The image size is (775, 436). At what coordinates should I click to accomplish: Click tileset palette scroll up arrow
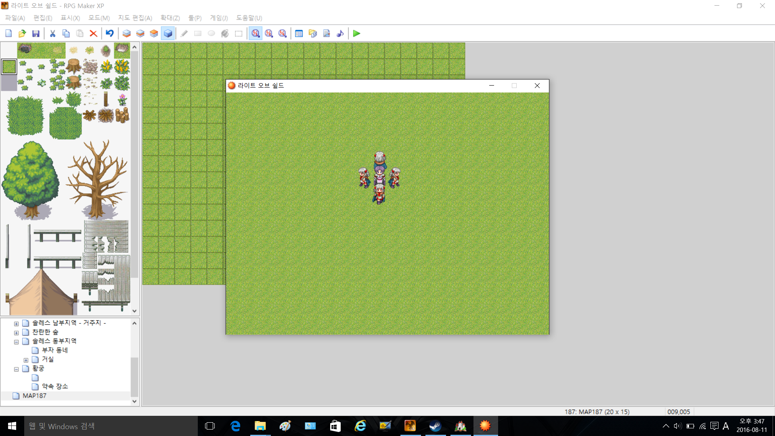tap(134, 47)
